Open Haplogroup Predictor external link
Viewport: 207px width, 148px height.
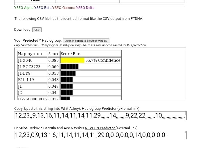[99, 109]
